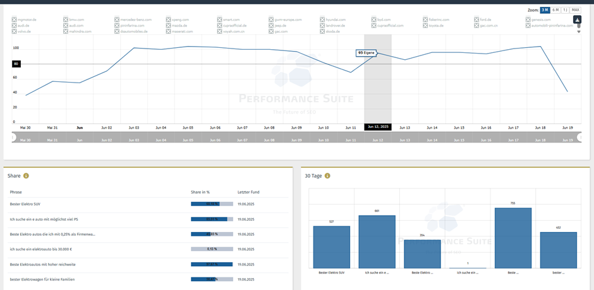Toggle the gac.com.cn legend checkbox

(476, 26)
